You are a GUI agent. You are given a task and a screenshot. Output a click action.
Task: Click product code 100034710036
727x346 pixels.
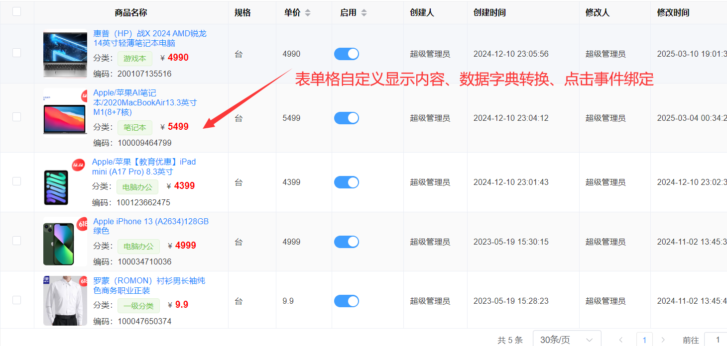pos(144,262)
